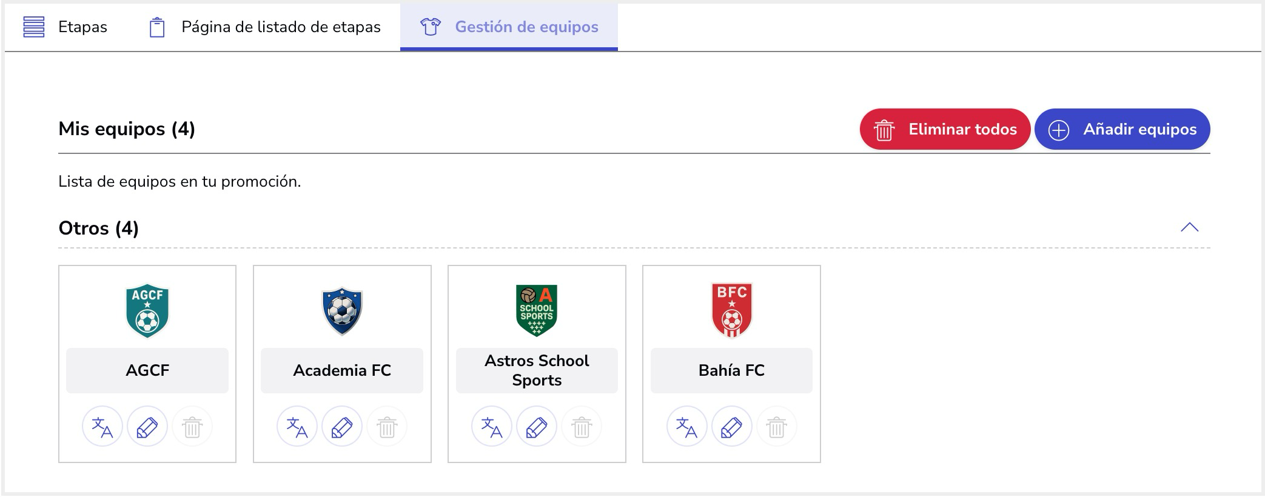Click trash icon under Bahía FC
Viewport: 1265px width, 497px height.
point(777,427)
